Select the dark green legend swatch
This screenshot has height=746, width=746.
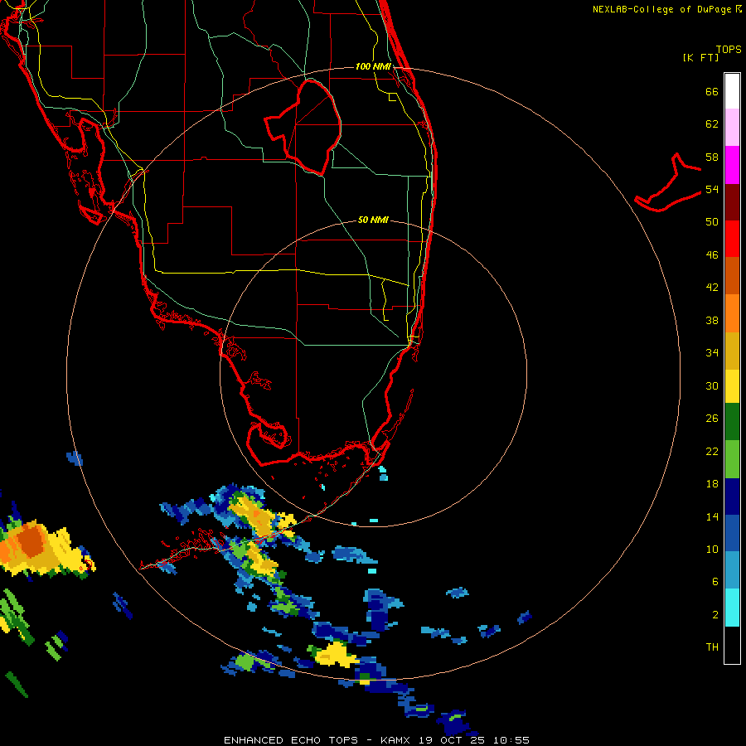click(732, 422)
